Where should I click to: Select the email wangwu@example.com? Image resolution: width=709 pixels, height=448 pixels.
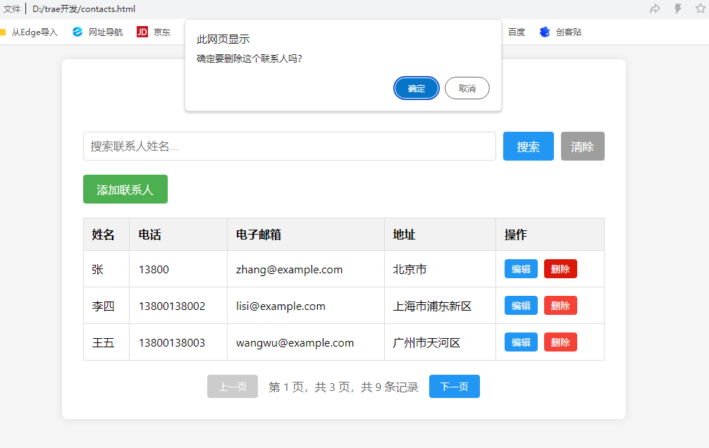point(295,342)
